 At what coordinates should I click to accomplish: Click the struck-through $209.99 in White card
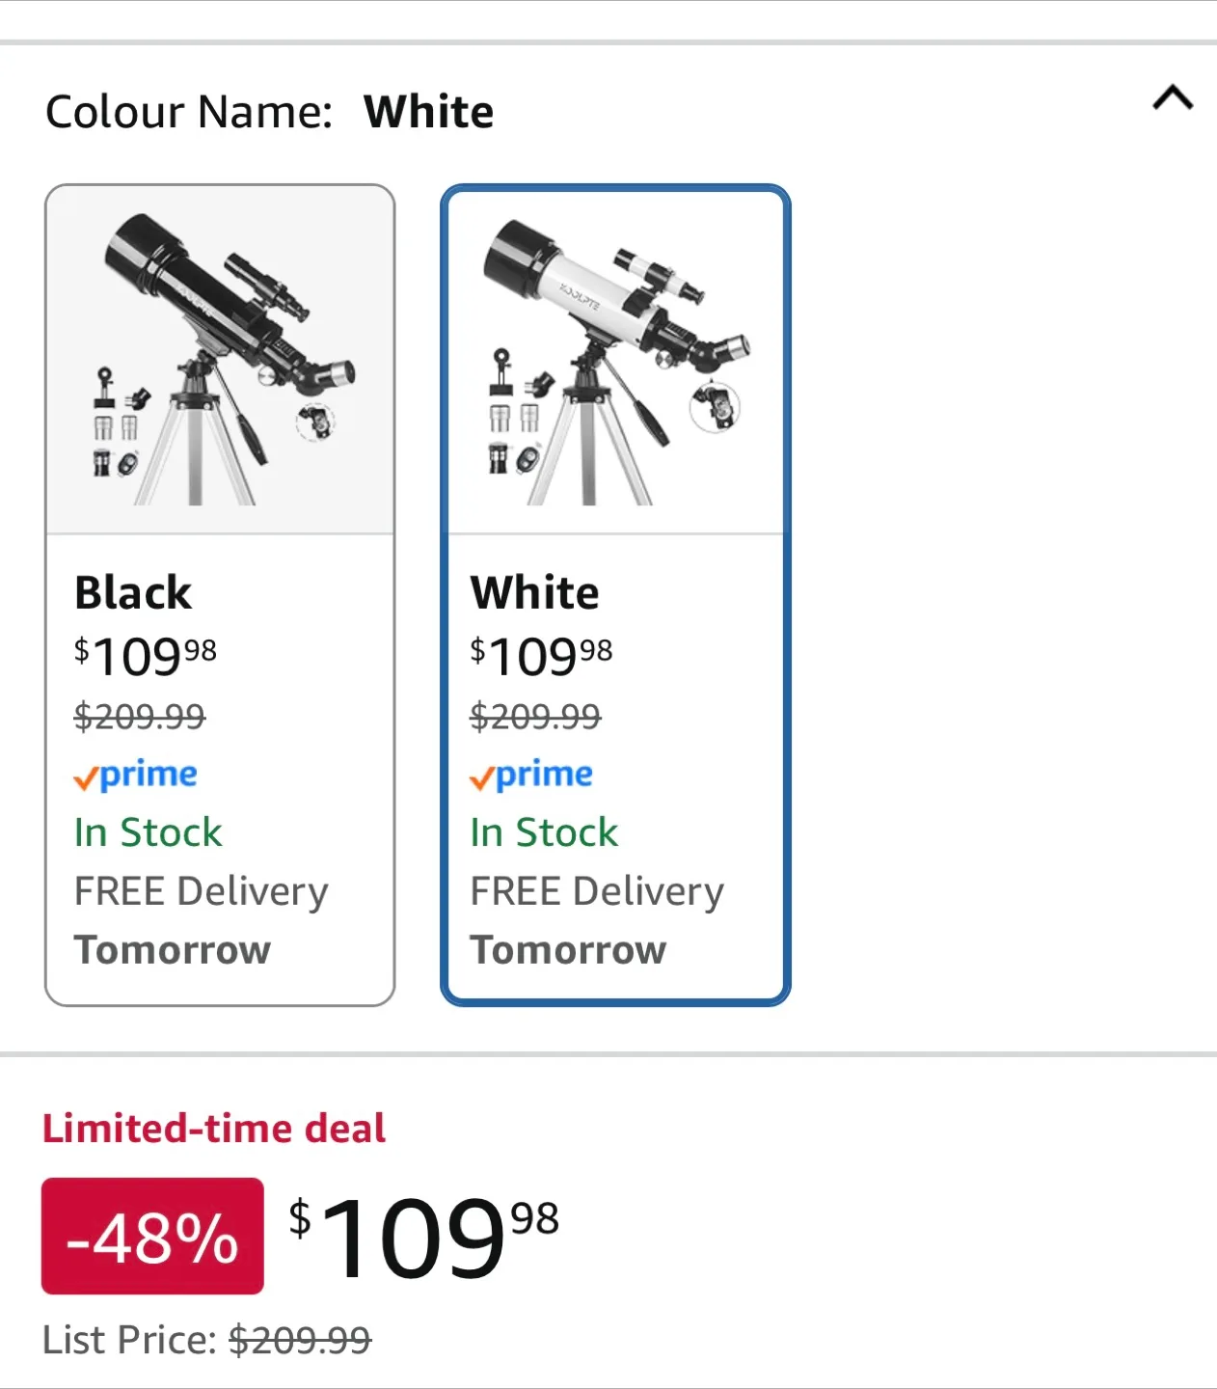(535, 716)
